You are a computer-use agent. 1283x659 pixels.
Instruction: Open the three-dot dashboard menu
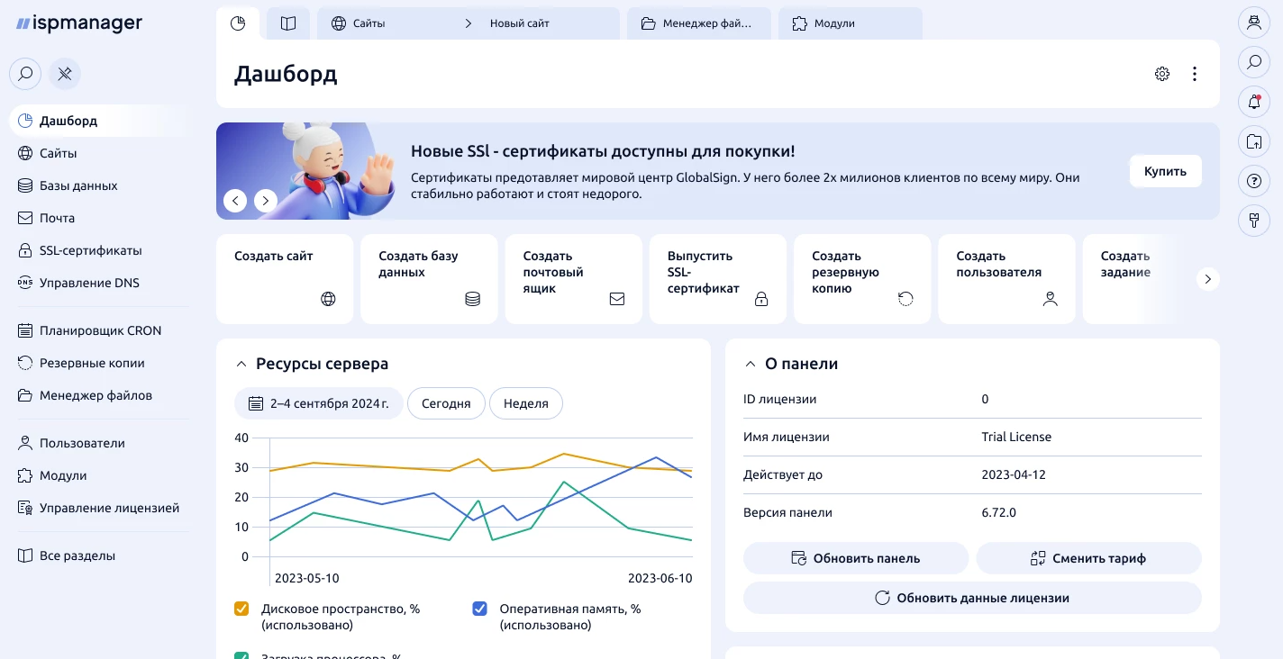[x=1195, y=74]
